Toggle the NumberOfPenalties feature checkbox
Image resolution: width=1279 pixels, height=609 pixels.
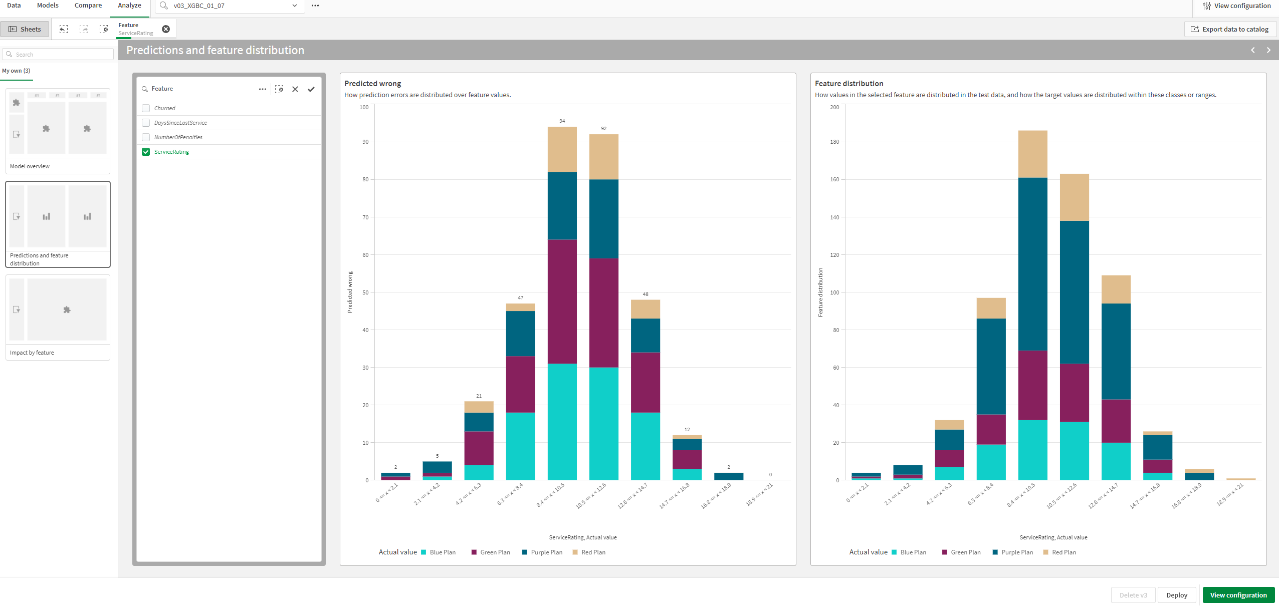pyautogui.click(x=145, y=137)
